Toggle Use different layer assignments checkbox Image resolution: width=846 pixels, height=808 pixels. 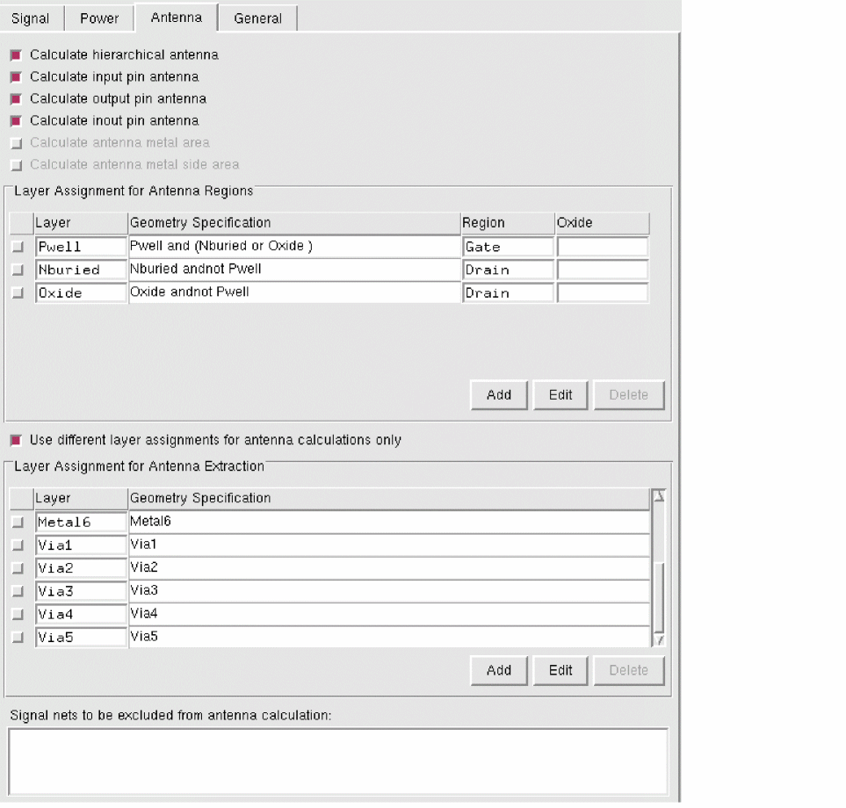(16, 440)
